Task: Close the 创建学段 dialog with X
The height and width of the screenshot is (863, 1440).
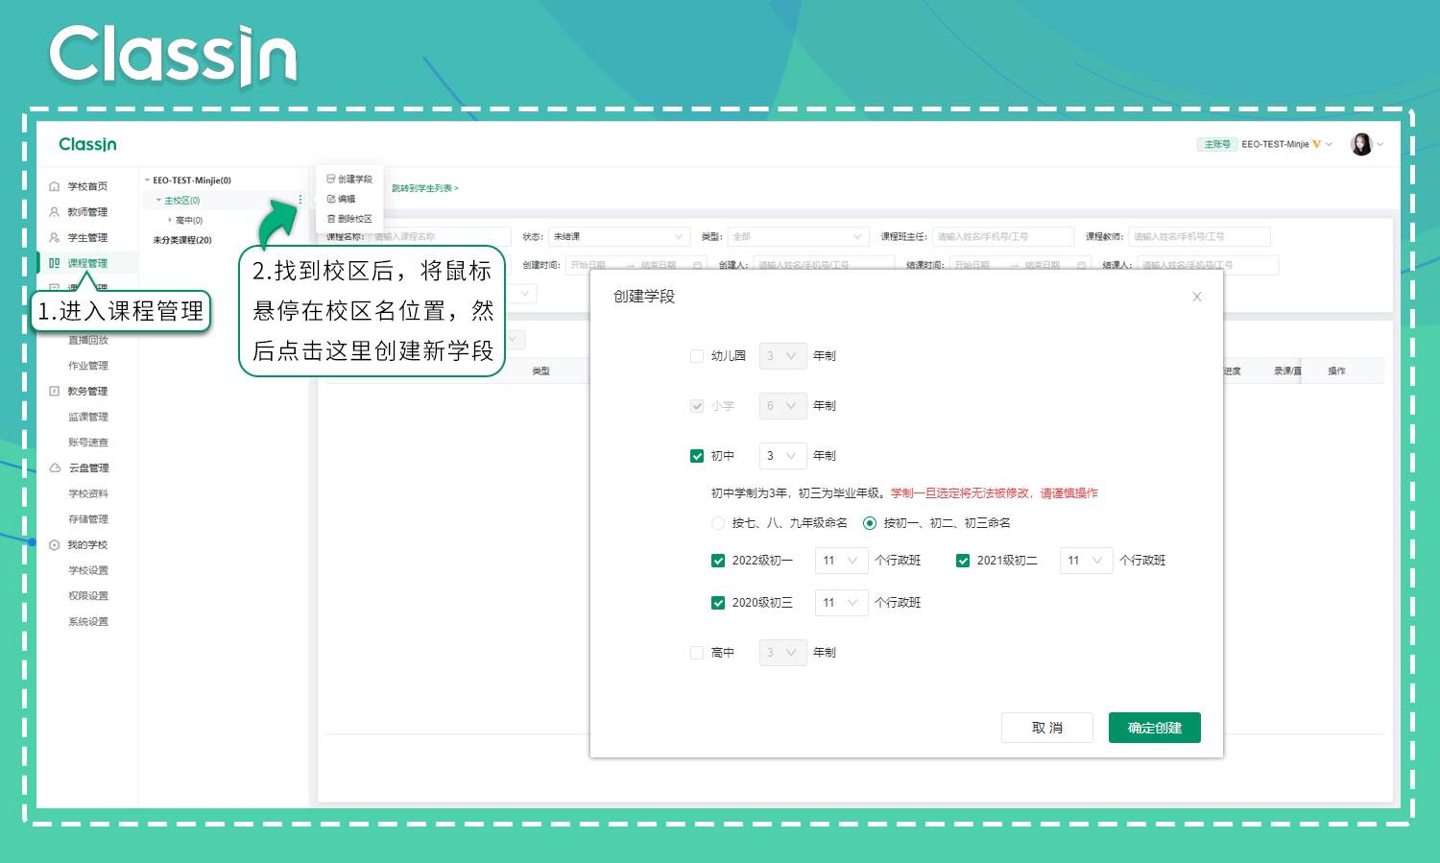Action: point(1197,297)
